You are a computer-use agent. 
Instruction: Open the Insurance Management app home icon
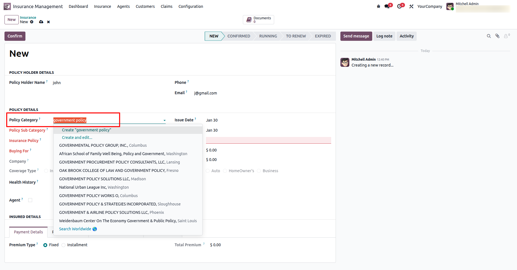[x=7, y=6]
